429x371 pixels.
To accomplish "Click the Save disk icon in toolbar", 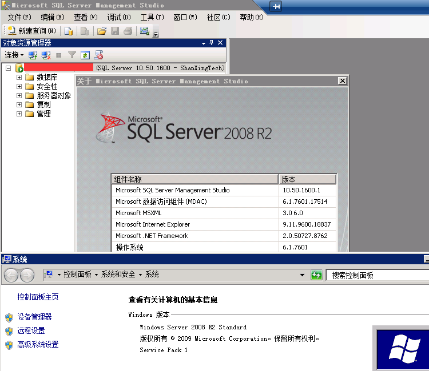I will click(115, 31).
